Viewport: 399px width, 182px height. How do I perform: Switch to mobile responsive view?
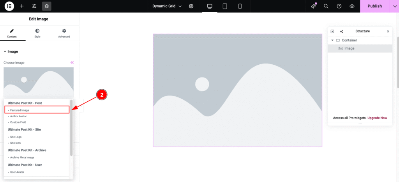point(240,6)
